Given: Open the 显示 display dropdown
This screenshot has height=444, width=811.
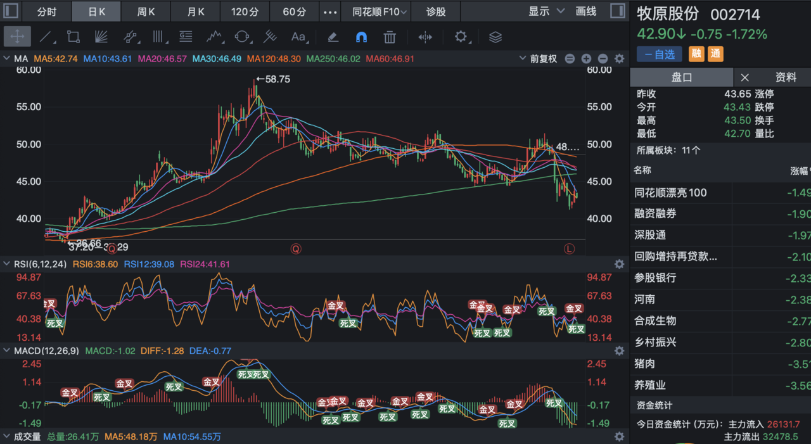Looking at the screenshot, I should [x=547, y=11].
